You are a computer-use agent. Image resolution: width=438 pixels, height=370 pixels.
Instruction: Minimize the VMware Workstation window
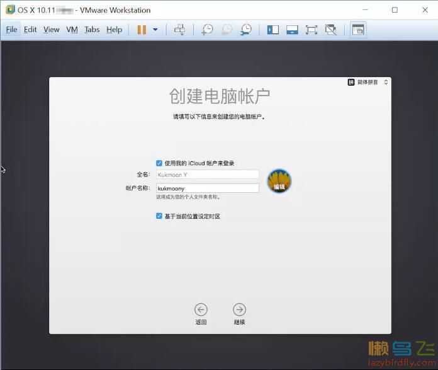point(365,10)
